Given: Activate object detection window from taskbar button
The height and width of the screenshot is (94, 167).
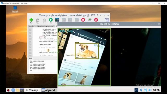Looking at the screenshot, I should (x=49, y=90).
